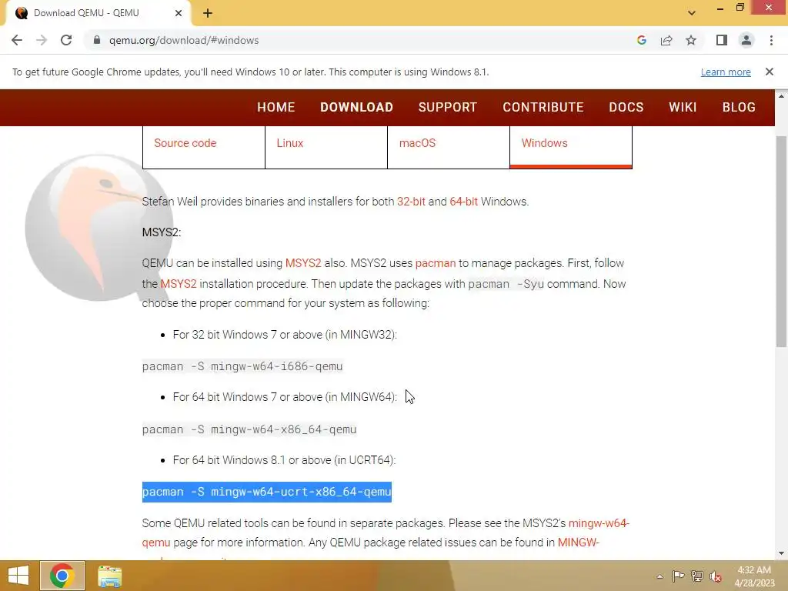Open SUPPORT navigation item

[x=447, y=107]
